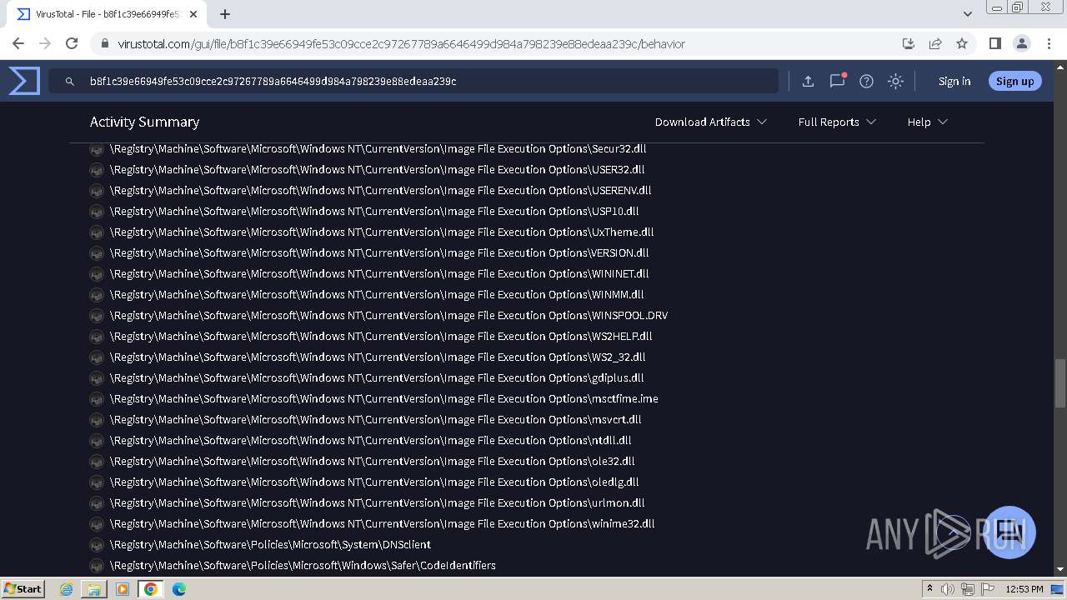
Task: Click the registry icon beside urlmon.dll
Action: click(97, 503)
